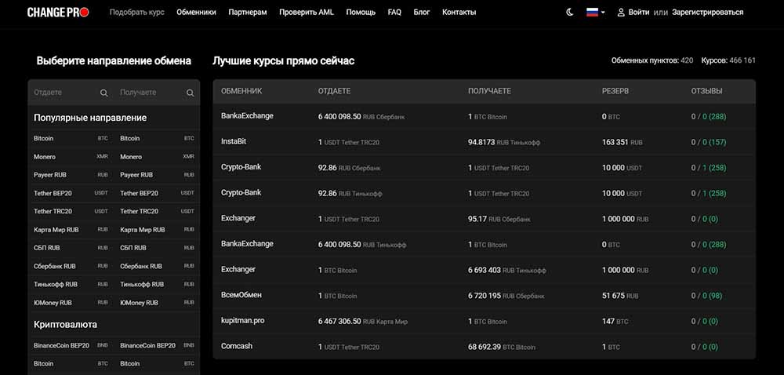Click Войти login link
This screenshot has width=784, height=375.
pyautogui.click(x=639, y=13)
